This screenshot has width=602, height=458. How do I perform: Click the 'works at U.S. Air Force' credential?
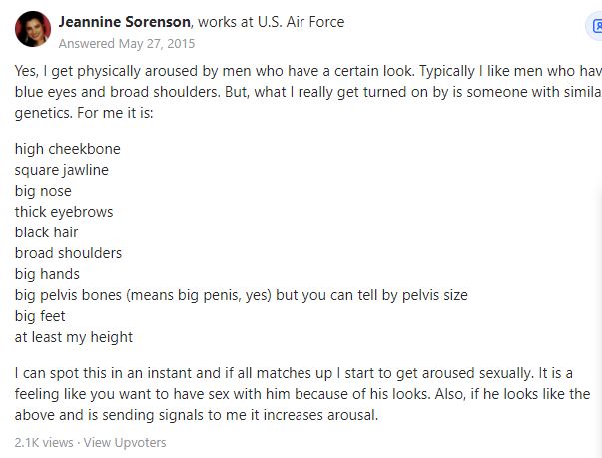click(x=263, y=21)
